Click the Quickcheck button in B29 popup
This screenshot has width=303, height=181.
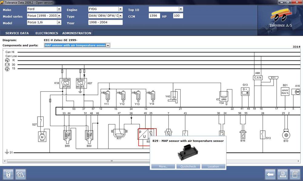point(188,166)
